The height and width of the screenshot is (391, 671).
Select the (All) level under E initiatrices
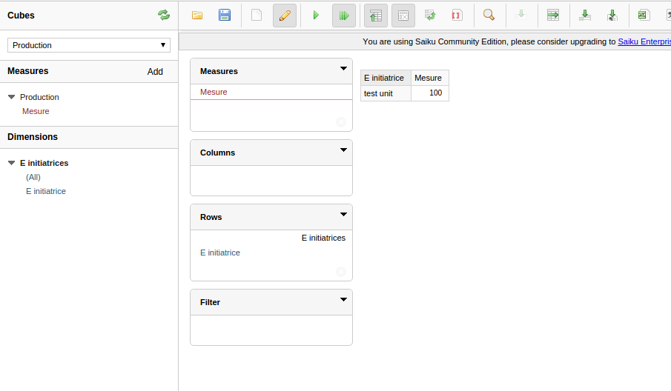(33, 177)
